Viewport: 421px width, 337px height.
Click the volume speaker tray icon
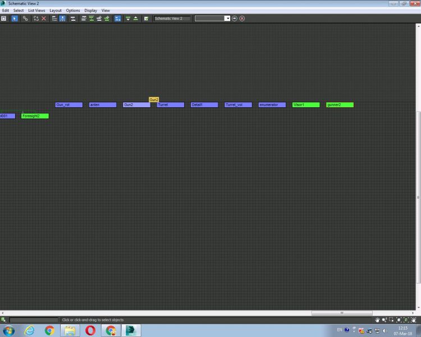tap(385, 331)
